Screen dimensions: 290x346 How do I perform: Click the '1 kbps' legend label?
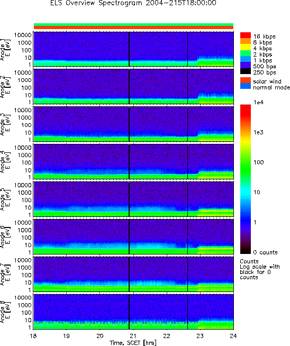[x=262, y=60]
